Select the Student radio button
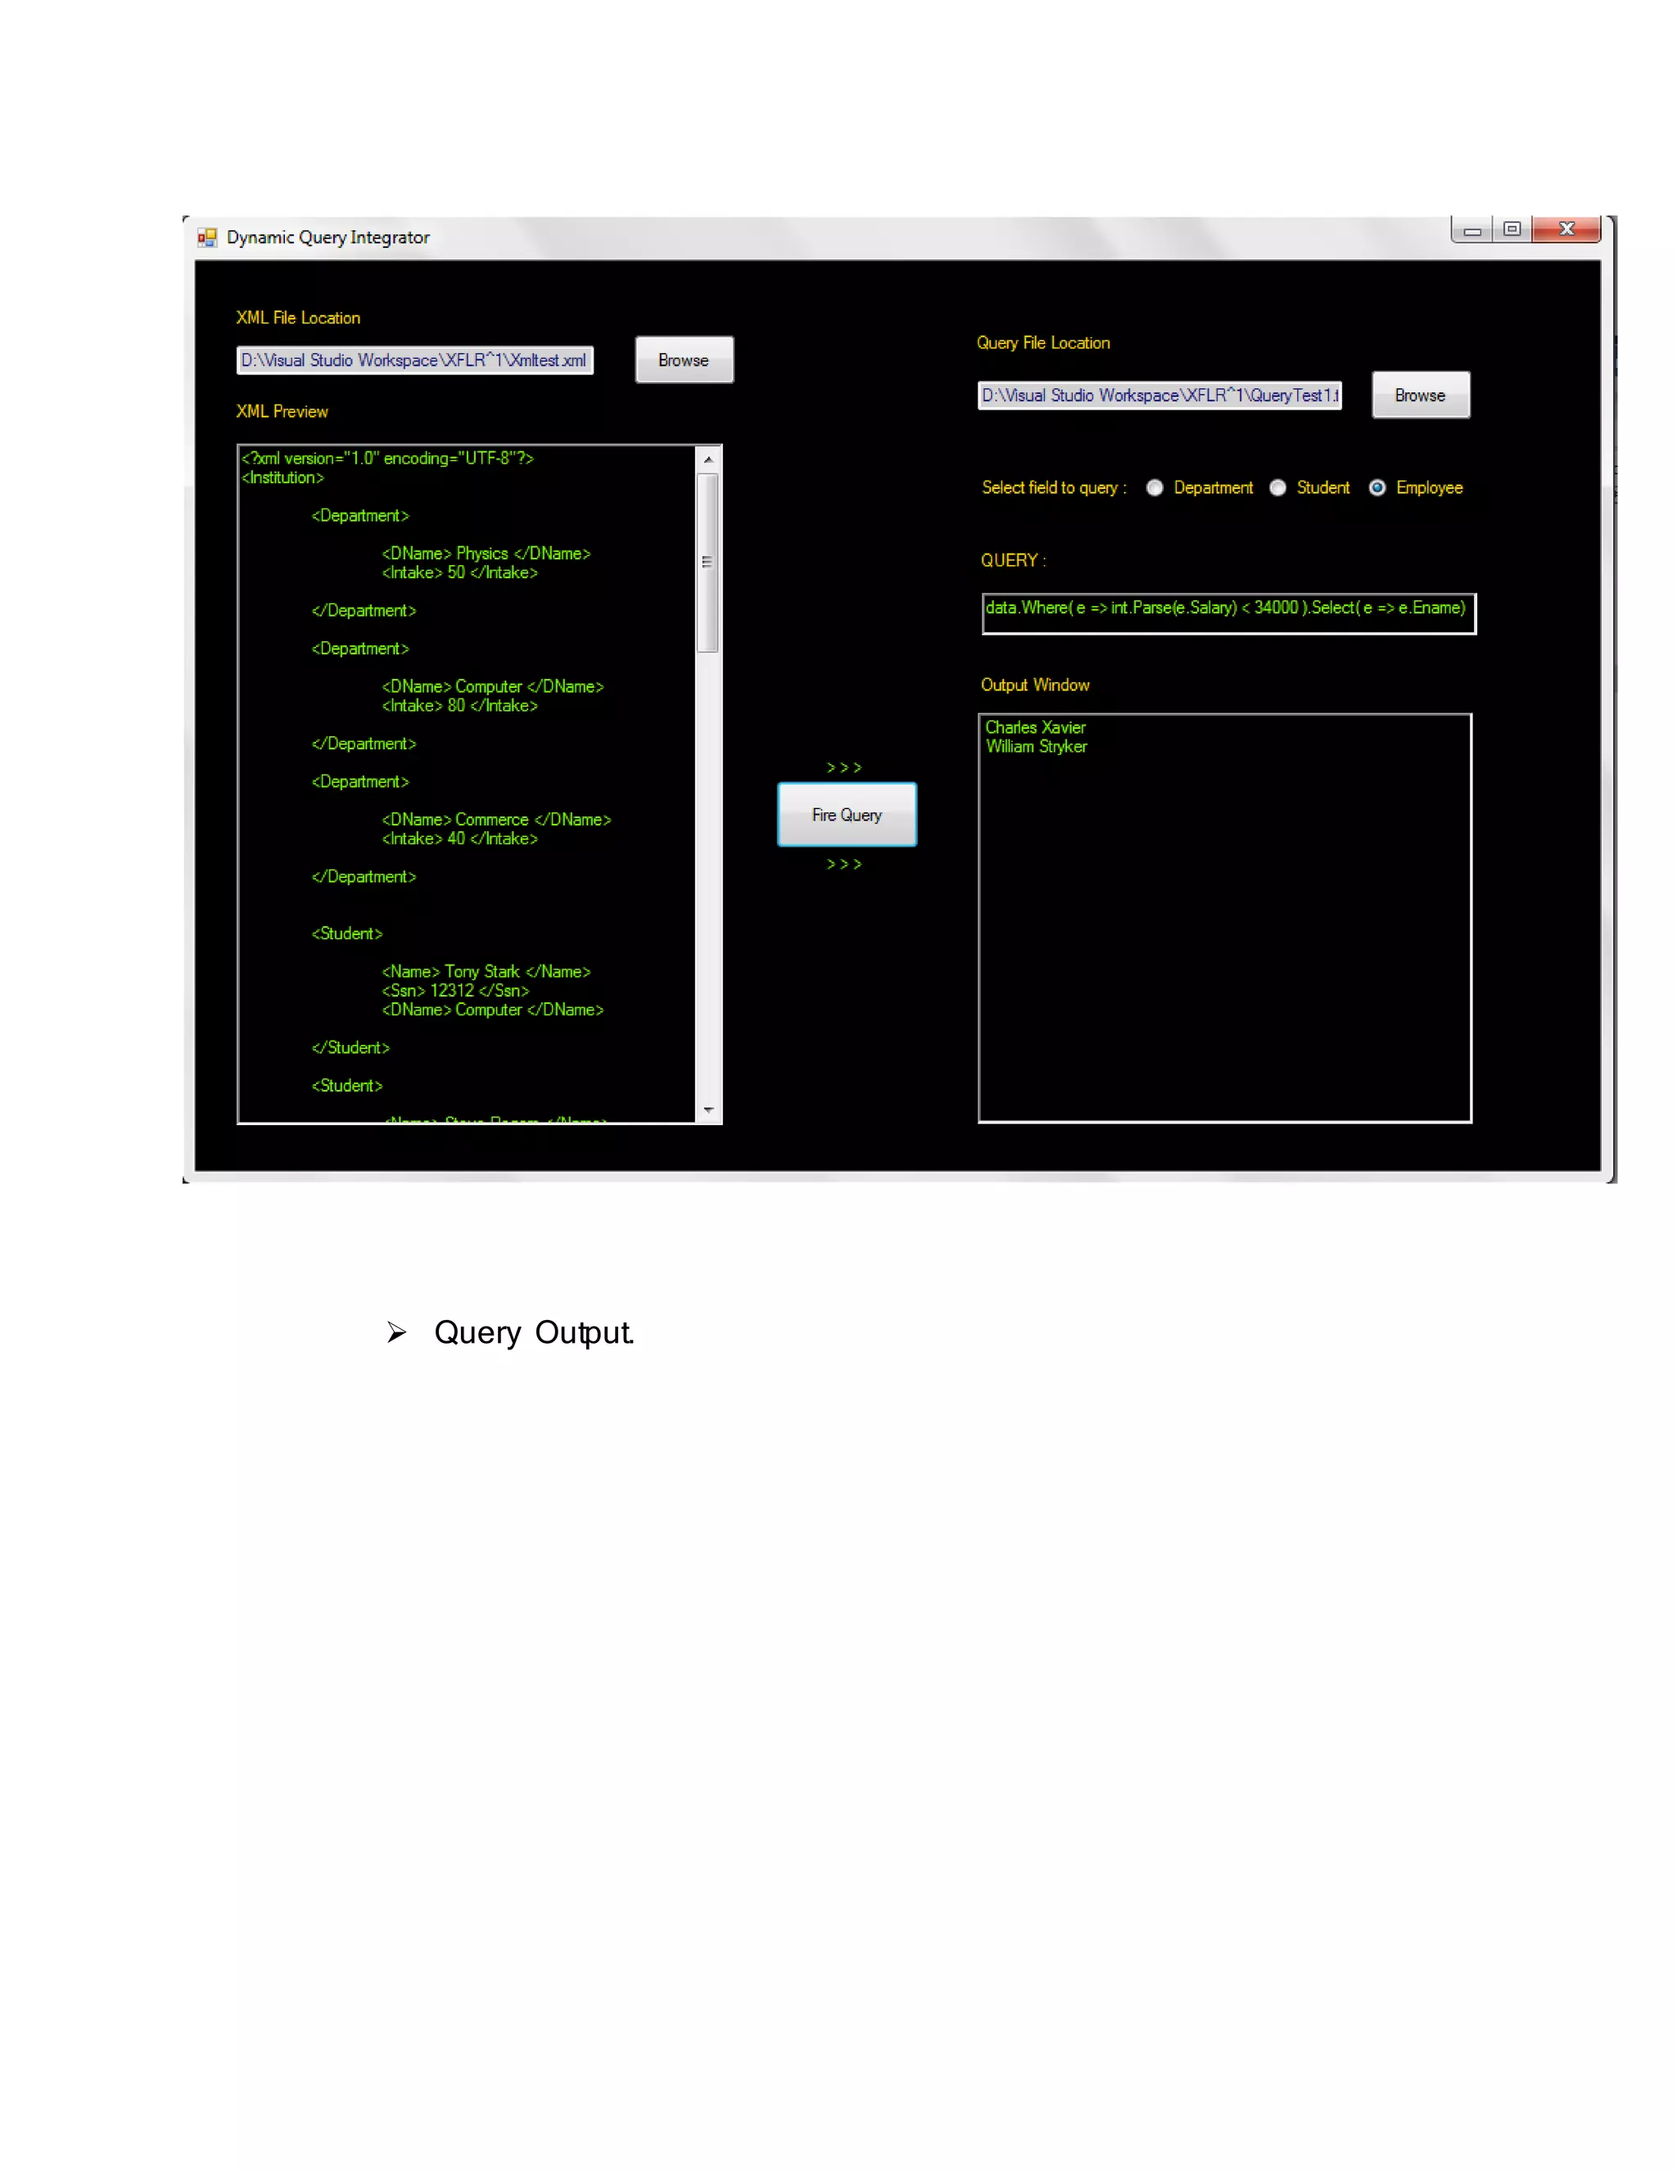1677x2170 pixels. point(1277,488)
